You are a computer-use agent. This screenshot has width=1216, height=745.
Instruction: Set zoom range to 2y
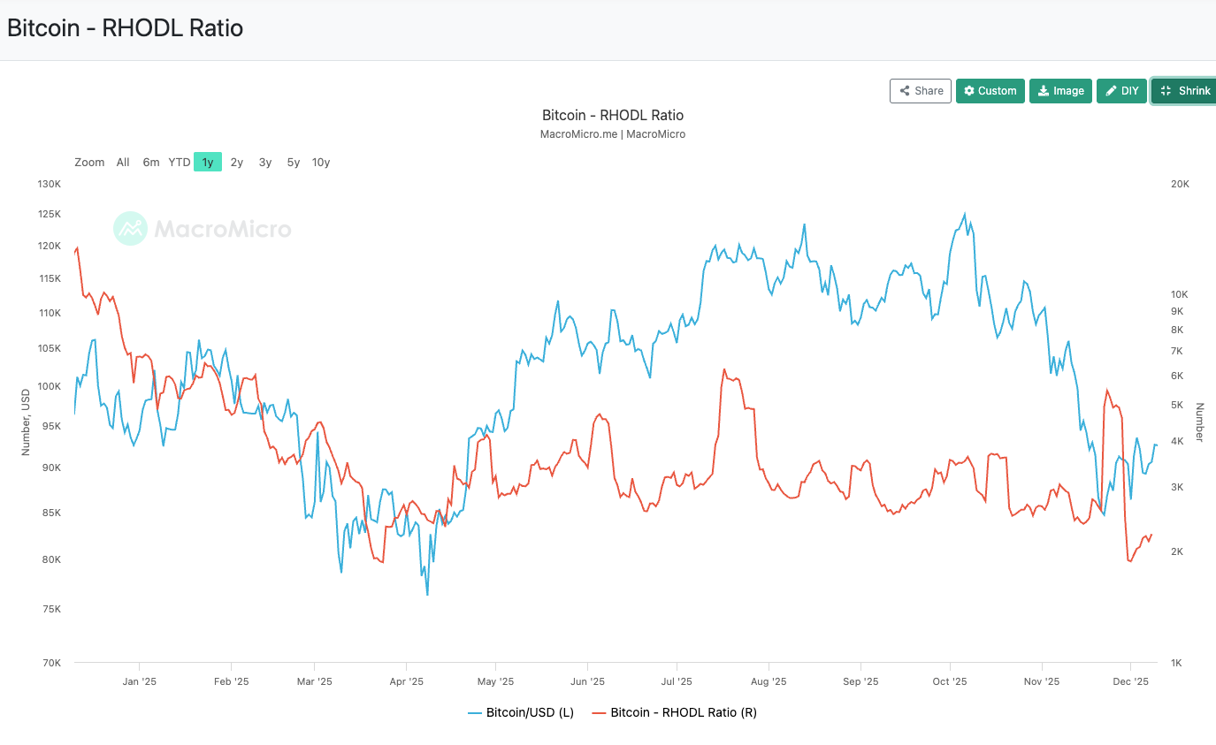[236, 163]
